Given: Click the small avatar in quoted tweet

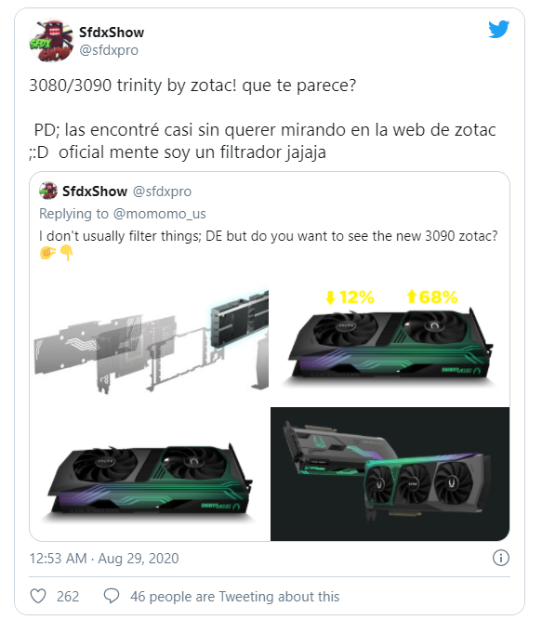Looking at the screenshot, I should tap(48, 191).
